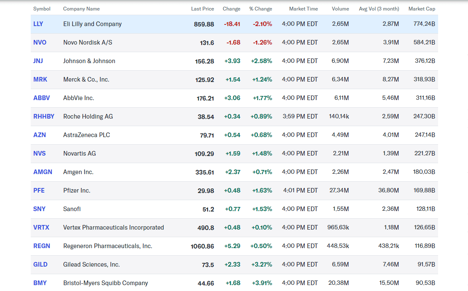Click the -18.41 change value
Image resolution: width=468 pixels, height=291 pixels.
click(232, 24)
